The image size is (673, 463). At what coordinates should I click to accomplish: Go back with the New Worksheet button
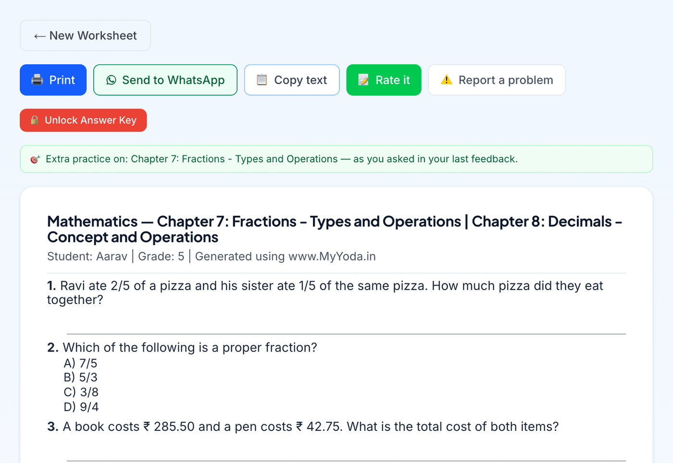point(85,36)
